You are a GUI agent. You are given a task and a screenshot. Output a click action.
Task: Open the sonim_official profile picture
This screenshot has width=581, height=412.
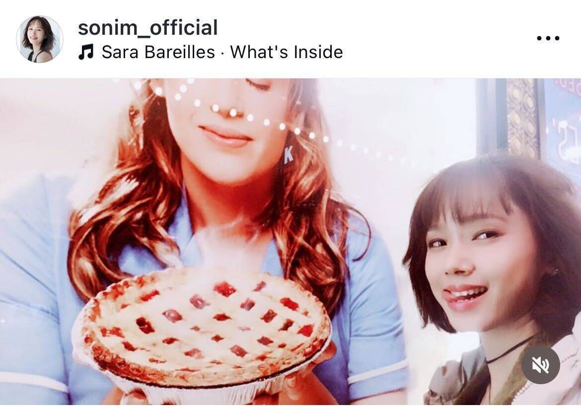40,39
